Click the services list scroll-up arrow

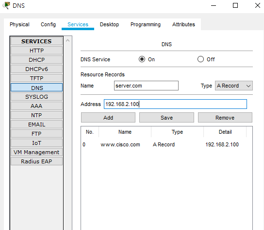point(67,40)
